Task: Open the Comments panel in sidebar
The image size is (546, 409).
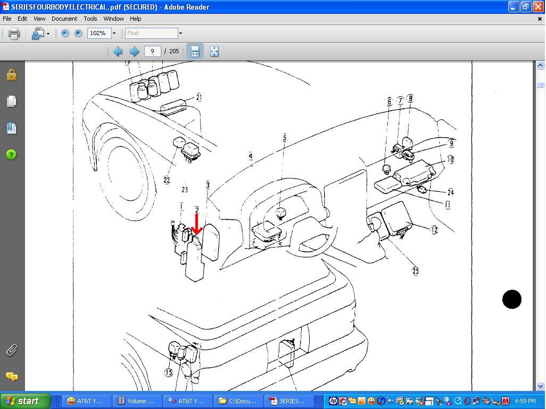Action: [11, 377]
